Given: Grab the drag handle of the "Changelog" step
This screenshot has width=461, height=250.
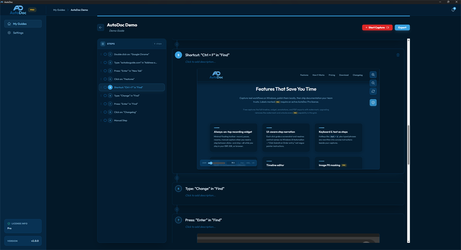Looking at the screenshot, I should pyautogui.click(x=101, y=112).
